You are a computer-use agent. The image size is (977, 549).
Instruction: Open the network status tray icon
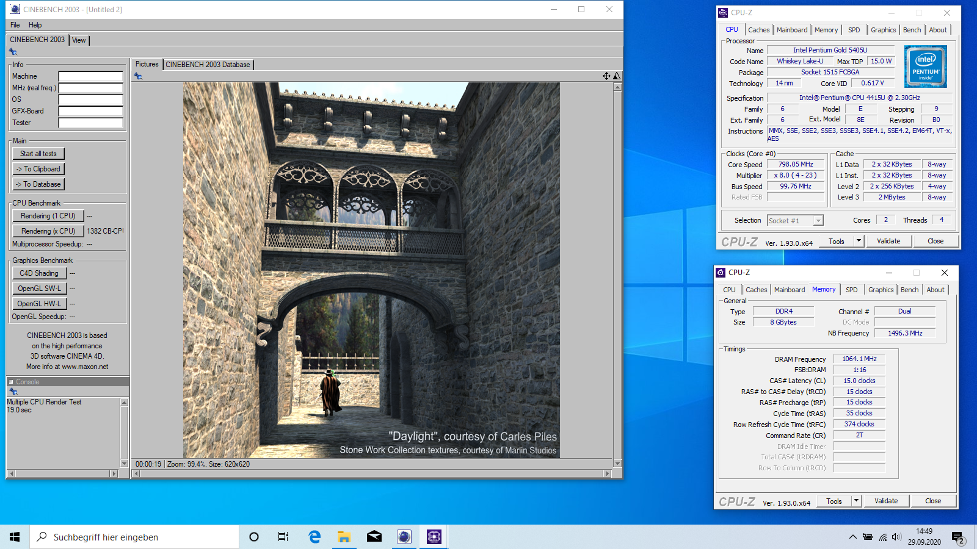coord(882,537)
